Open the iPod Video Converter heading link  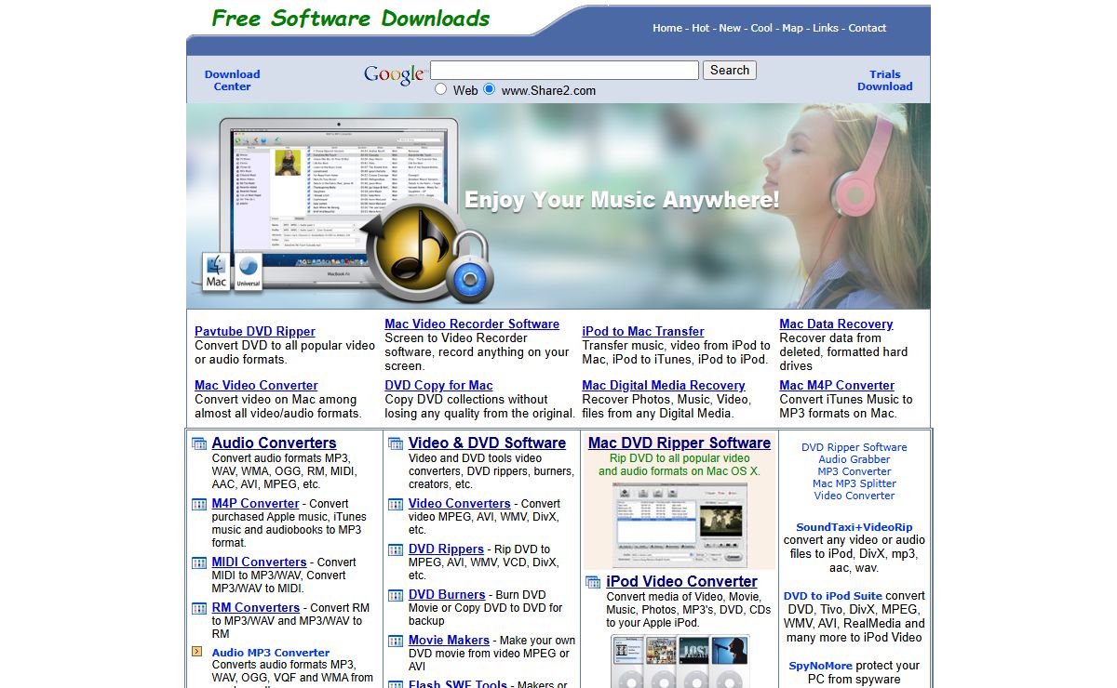(x=681, y=581)
